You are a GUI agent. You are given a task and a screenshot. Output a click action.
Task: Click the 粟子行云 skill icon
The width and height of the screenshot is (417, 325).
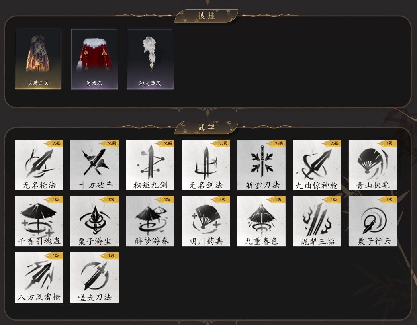372,221
